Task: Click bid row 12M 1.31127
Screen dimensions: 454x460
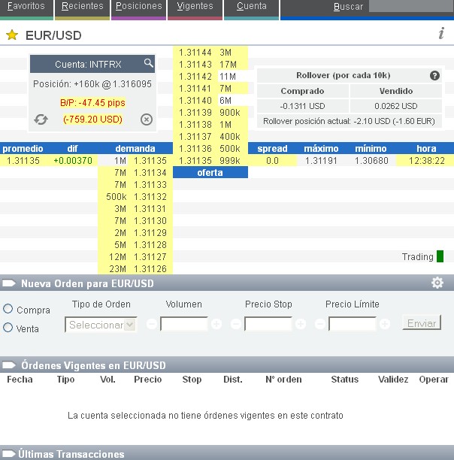Action: click(x=135, y=257)
